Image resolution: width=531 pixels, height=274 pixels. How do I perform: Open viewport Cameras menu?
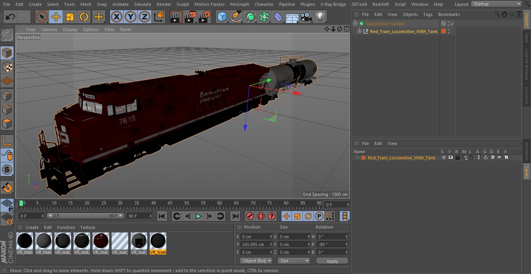[49, 30]
